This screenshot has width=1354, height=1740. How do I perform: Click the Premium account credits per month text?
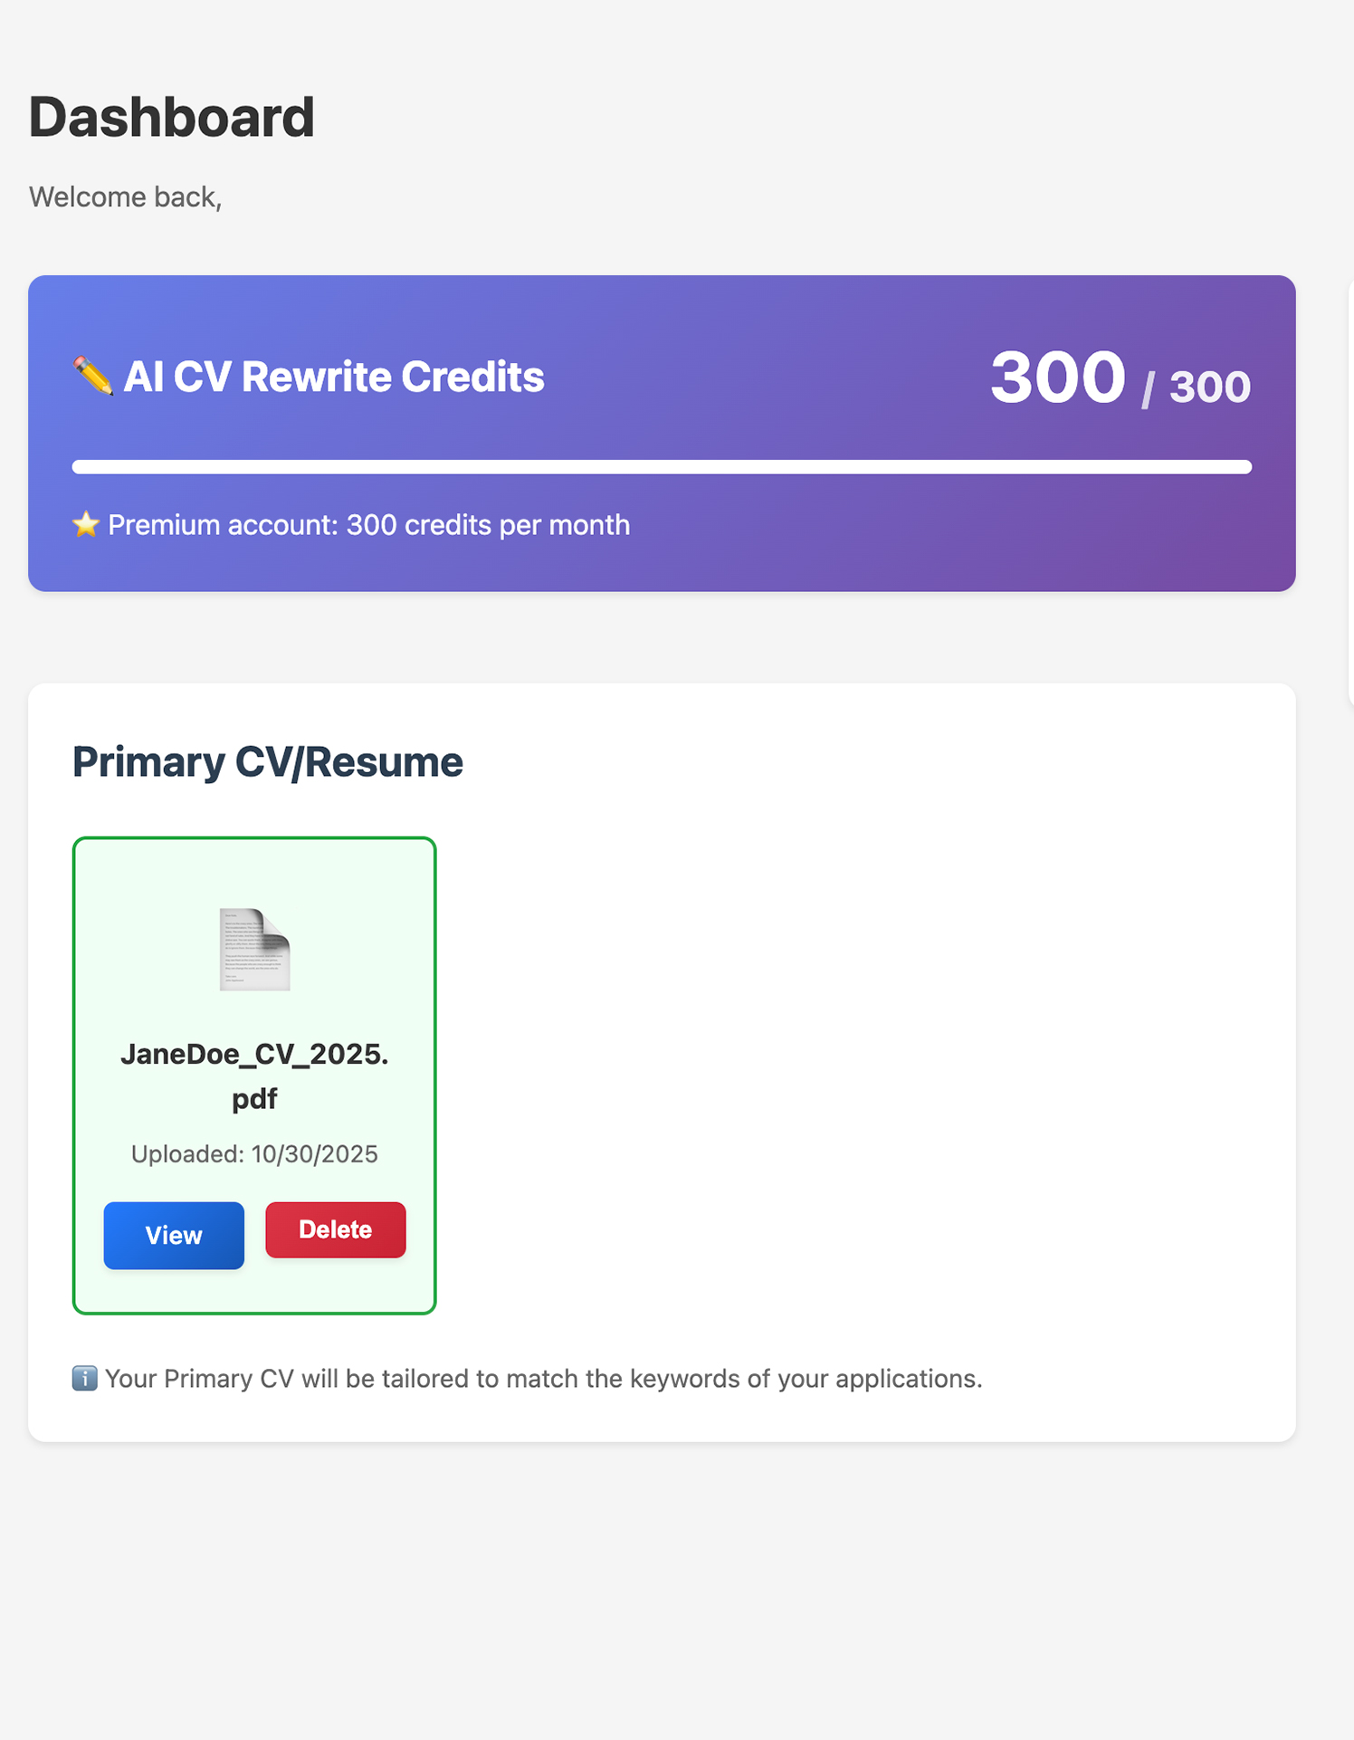point(368,525)
